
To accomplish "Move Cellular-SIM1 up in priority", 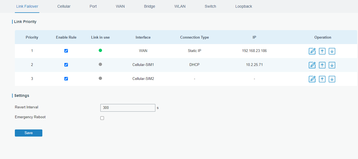I will pos(322,65).
